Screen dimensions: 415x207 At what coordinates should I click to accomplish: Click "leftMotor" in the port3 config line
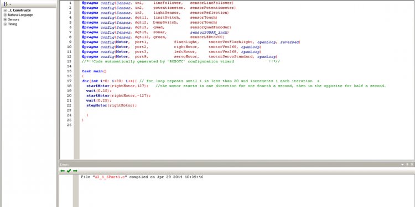(185, 52)
